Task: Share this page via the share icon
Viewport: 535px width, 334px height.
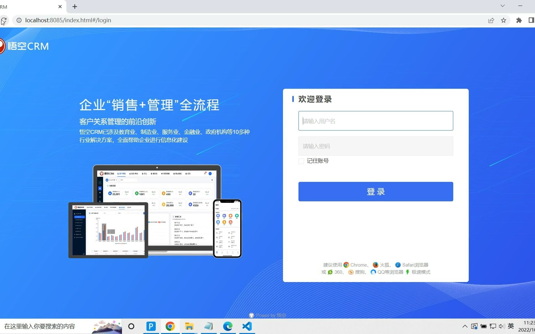Action: coord(491,20)
